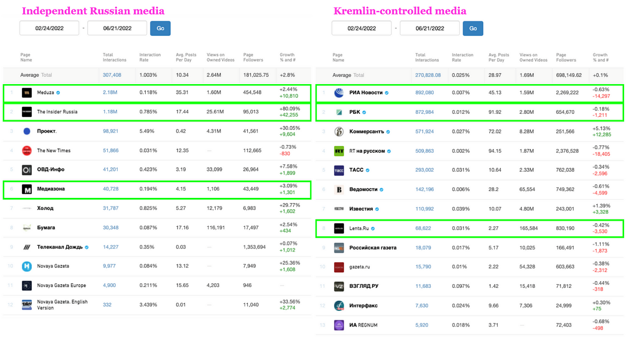Click the Медиазона black M logo

pyautogui.click(x=27, y=189)
